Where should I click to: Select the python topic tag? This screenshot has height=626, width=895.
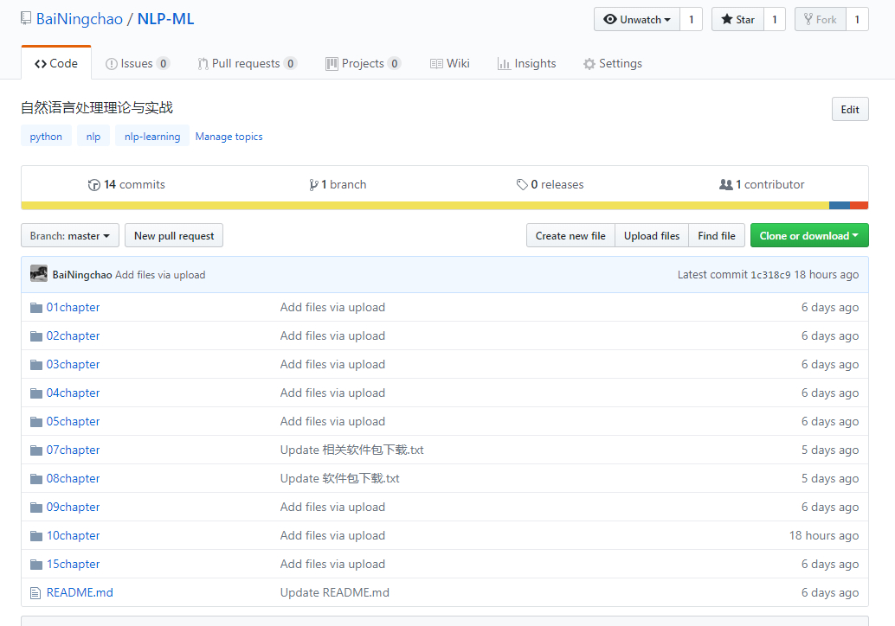click(x=46, y=137)
